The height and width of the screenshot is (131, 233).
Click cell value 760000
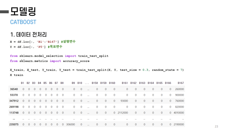(179, 101)
